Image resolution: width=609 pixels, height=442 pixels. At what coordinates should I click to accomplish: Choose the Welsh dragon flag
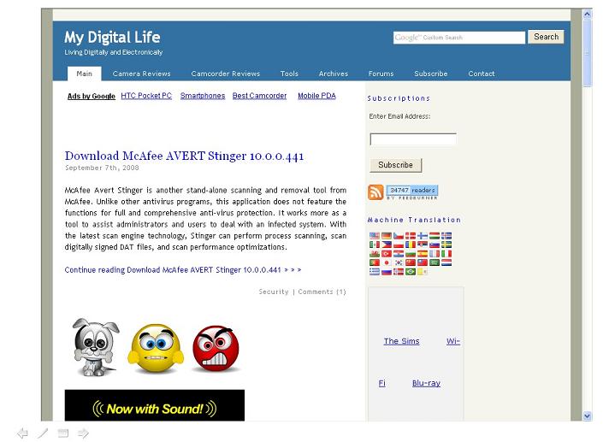point(375,254)
